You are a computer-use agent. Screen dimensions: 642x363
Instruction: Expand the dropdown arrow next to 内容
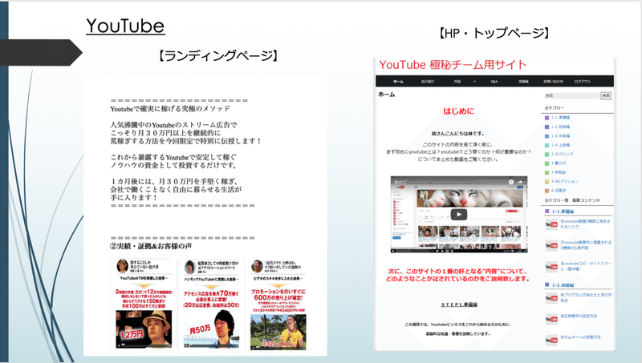click(x=474, y=82)
